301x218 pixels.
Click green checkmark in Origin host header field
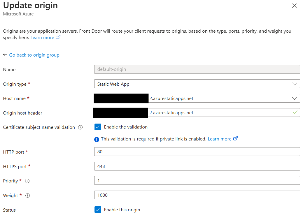295,112
